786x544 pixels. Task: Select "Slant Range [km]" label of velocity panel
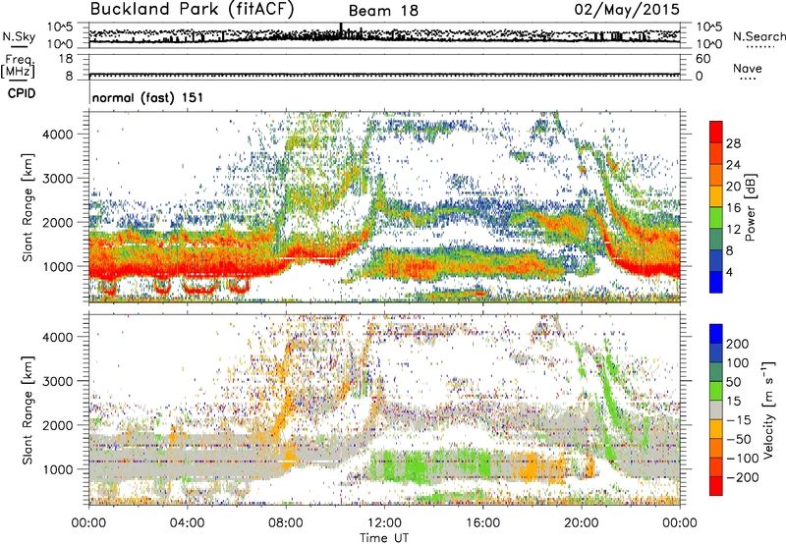28,410
